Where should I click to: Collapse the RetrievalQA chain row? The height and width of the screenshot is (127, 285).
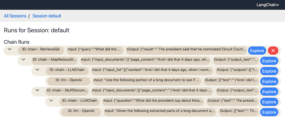(x=10, y=49)
